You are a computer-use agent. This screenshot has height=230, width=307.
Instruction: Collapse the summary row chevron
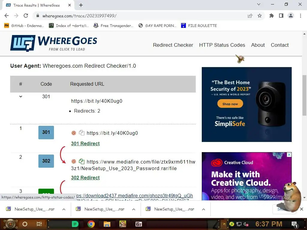pyautogui.click(x=21, y=96)
